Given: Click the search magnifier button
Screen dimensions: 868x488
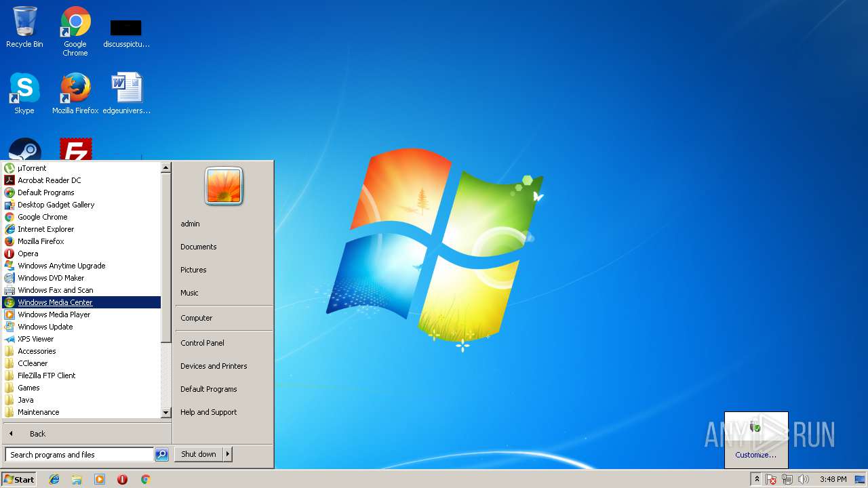Looking at the screenshot, I should (x=161, y=455).
